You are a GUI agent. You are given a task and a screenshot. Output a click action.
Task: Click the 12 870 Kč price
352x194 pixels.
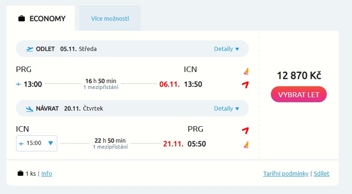[x=299, y=76]
